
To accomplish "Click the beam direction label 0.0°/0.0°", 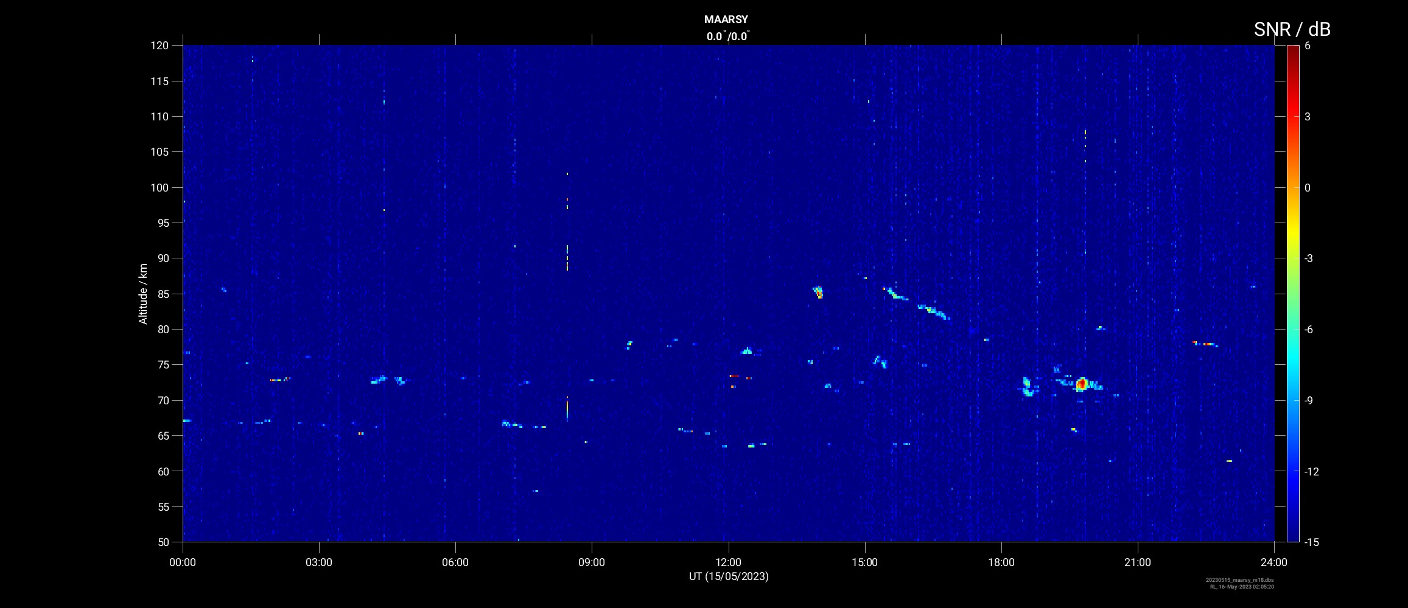I will click(728, 36).
